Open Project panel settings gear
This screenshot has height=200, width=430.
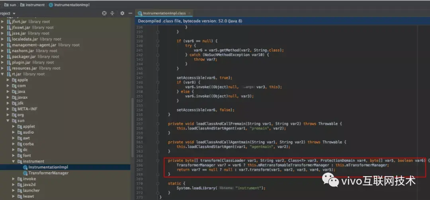(x=122, y=13)
